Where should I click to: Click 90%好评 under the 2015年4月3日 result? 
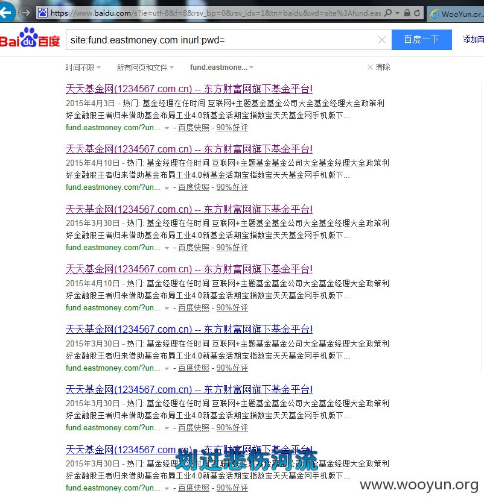(x=232, y=128)
